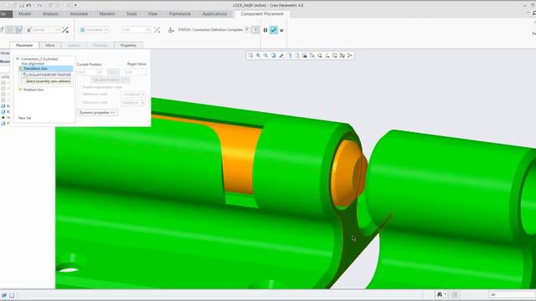Click Refit icon in graphics toolbar
This screenshot has height=301, width=536.
(250, 55)
